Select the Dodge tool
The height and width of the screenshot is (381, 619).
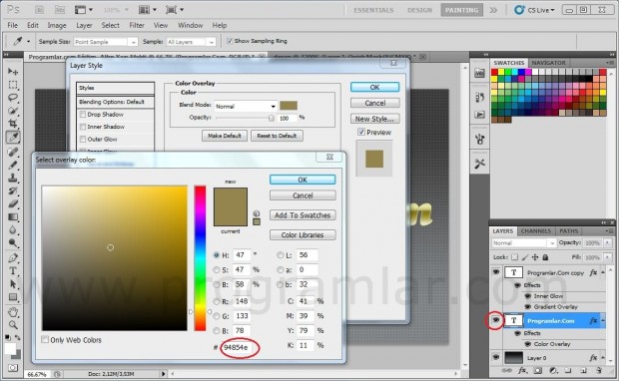click(13, 243)
